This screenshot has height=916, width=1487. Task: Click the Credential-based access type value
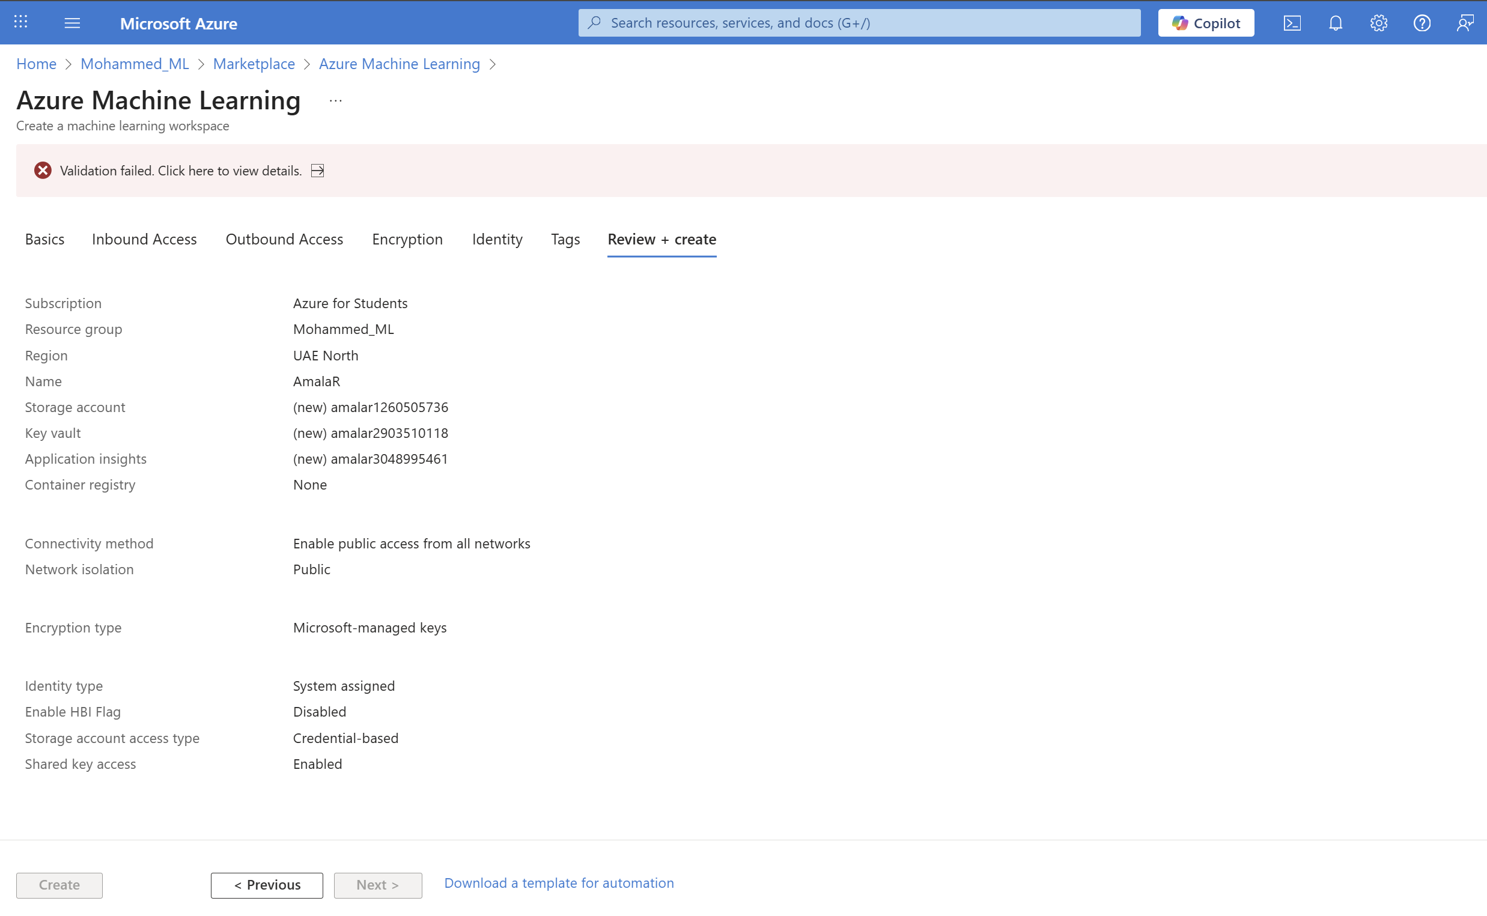[345, 738]
